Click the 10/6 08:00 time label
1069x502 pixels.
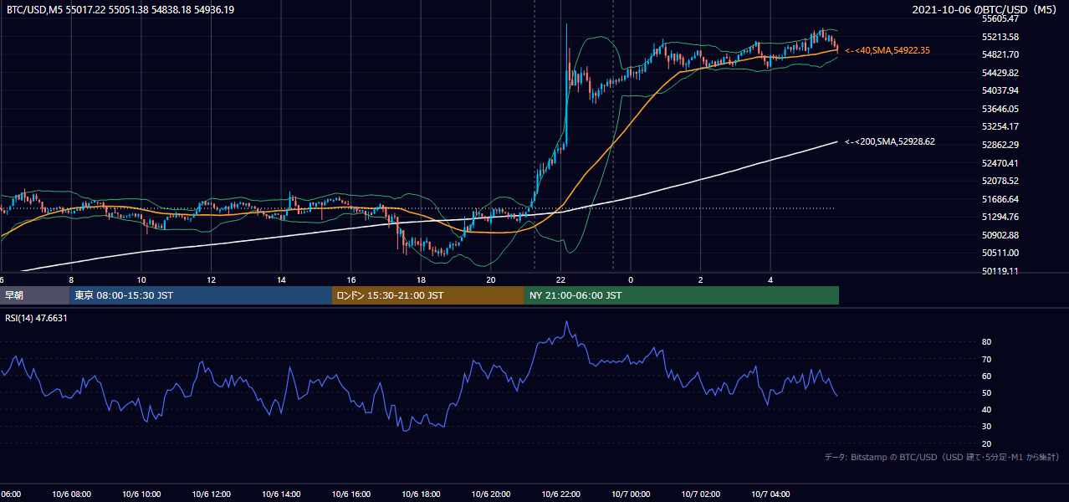(x=71, y=494)
